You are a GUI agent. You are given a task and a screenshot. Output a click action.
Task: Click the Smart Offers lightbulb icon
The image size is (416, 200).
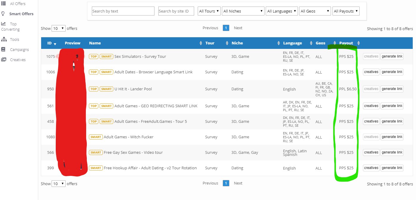click(x=3, y=14)
